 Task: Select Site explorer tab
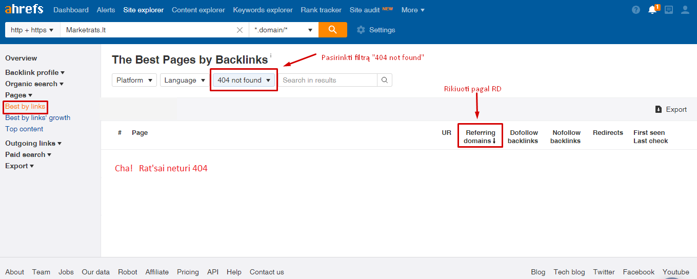click(x=144, y=10)
